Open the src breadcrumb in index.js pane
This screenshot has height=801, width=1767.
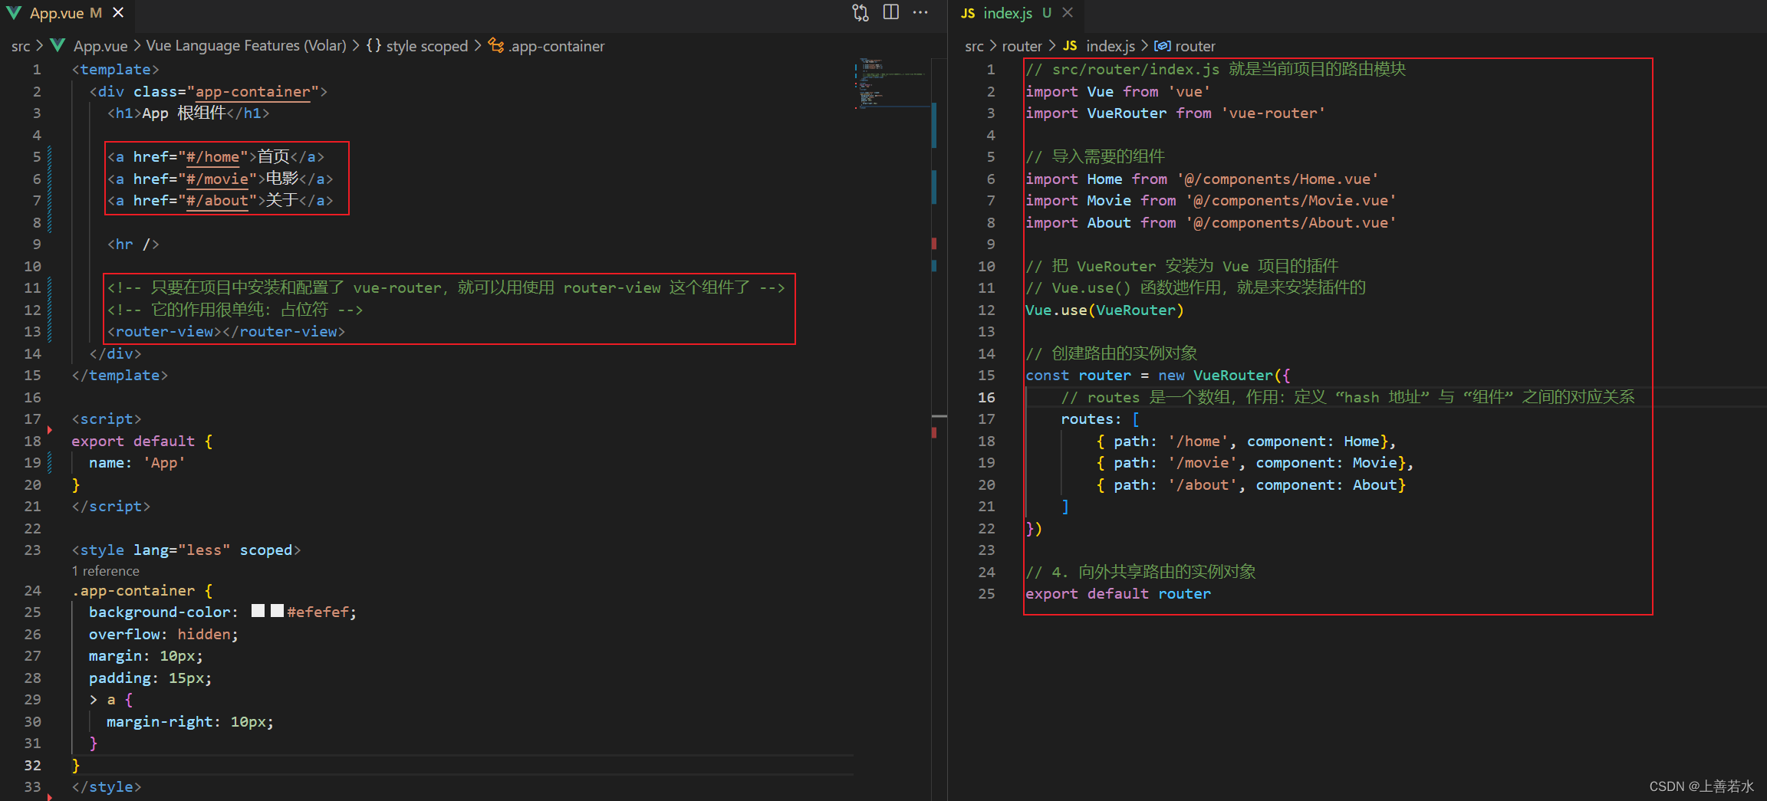click(974, 46)
